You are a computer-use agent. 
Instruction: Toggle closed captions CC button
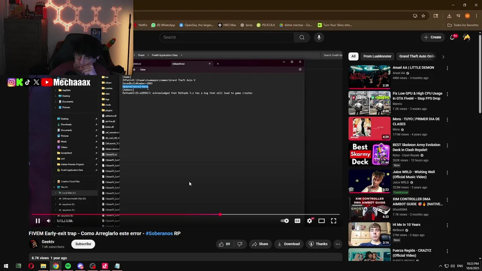(297, 221)
